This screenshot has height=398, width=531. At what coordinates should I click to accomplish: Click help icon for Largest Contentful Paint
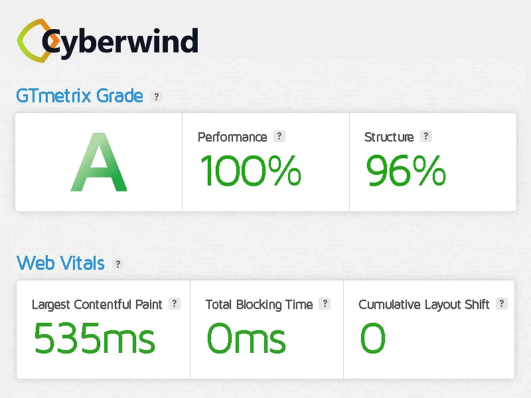click(175, 304)
